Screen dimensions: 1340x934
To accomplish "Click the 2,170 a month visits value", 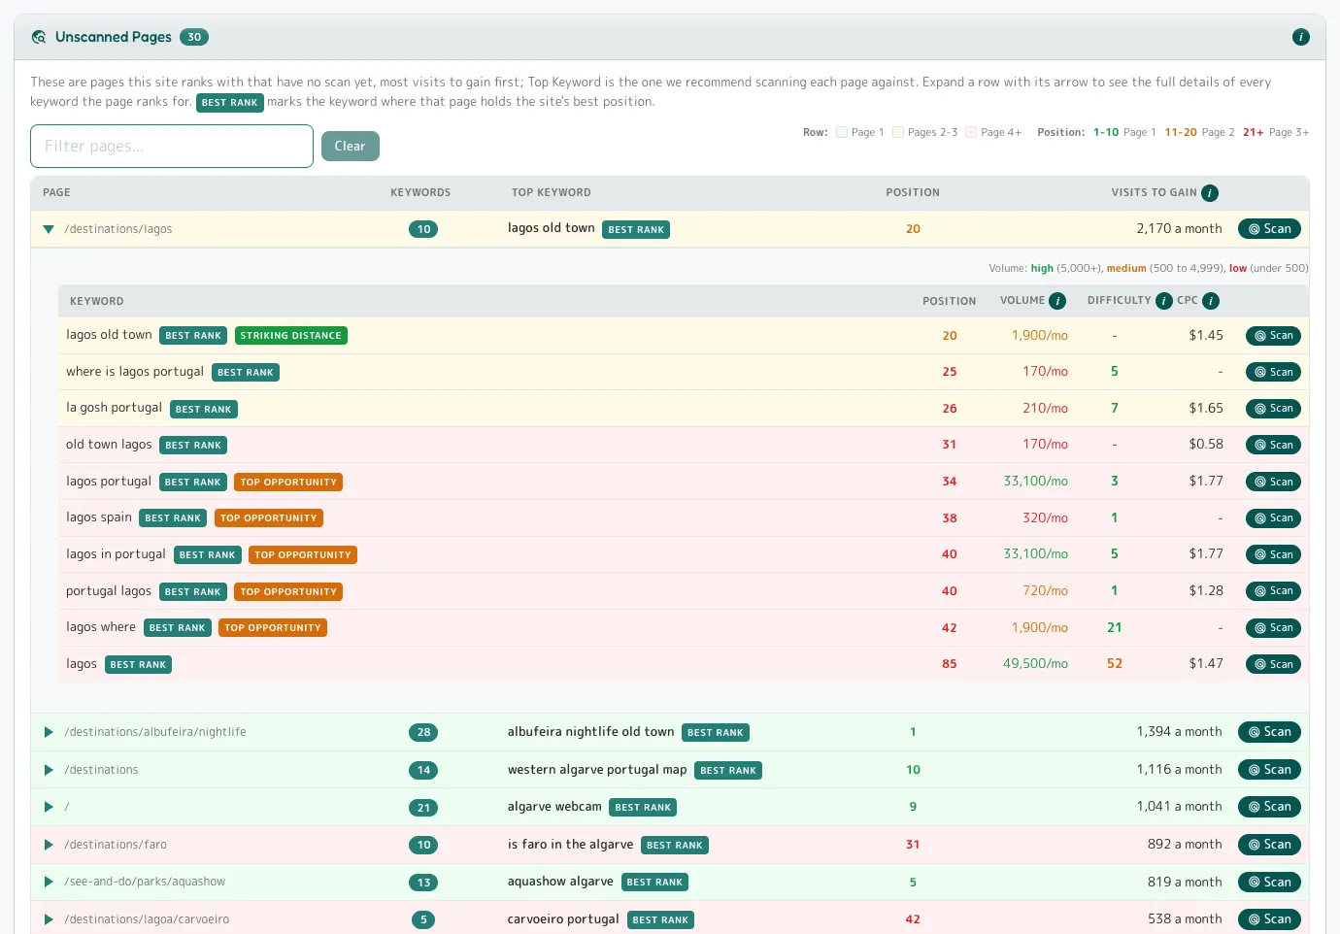I will 1179,229.
